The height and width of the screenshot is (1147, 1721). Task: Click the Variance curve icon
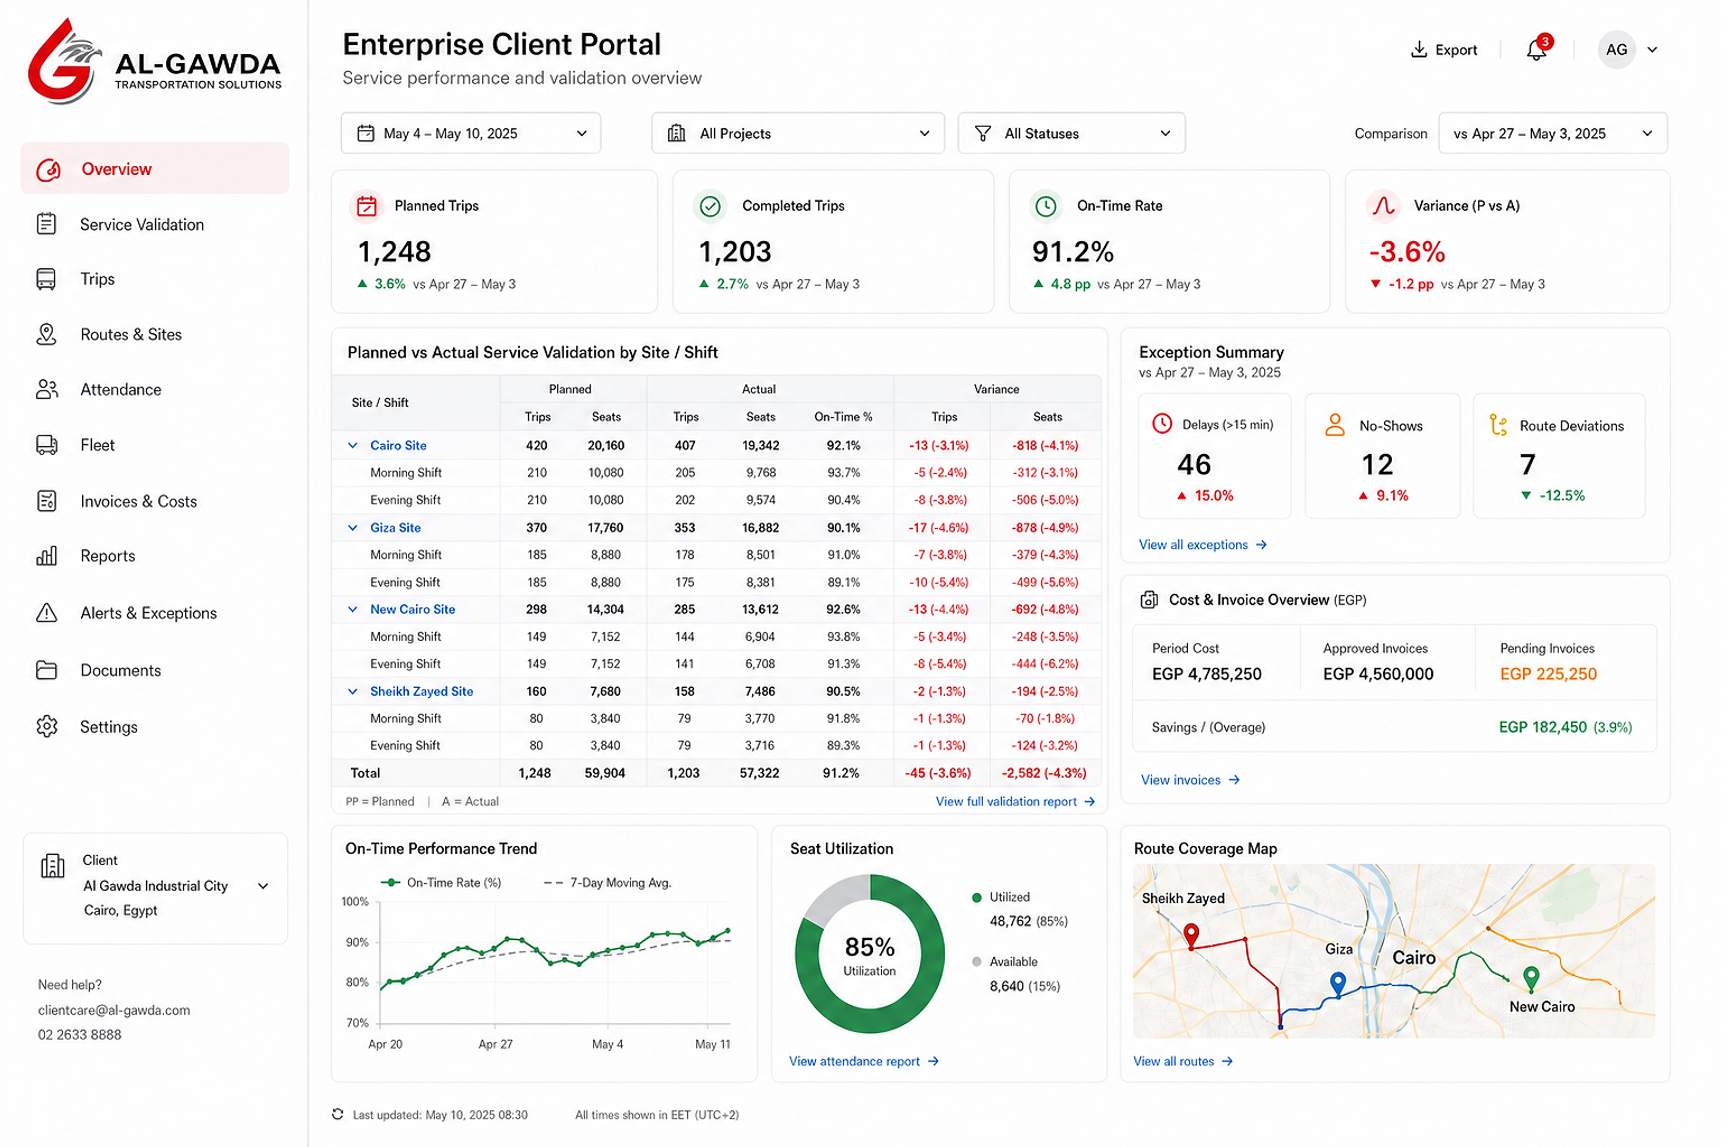(1383, 206)
